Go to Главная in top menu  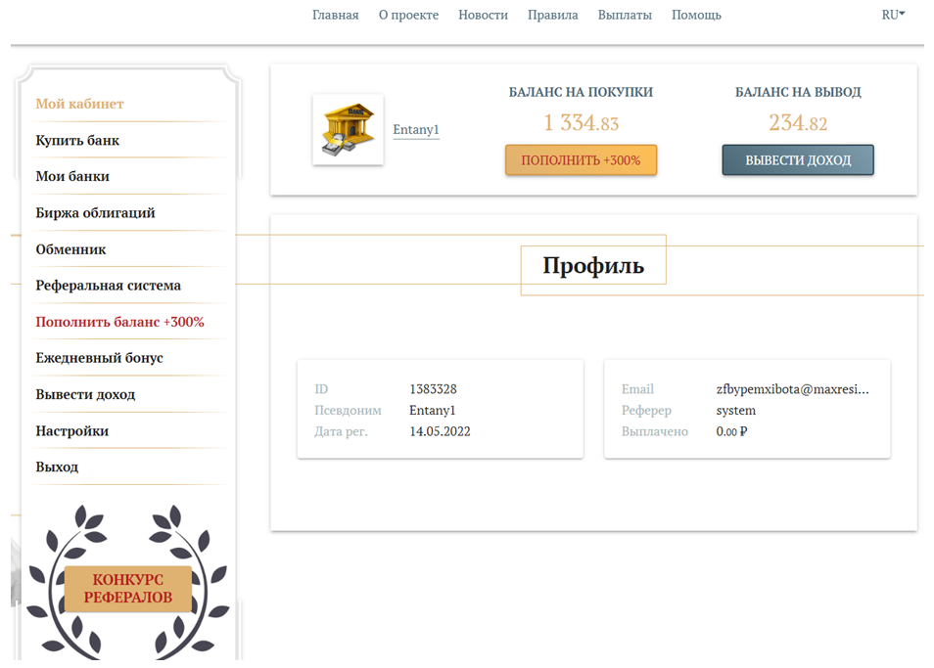(336, 15)
